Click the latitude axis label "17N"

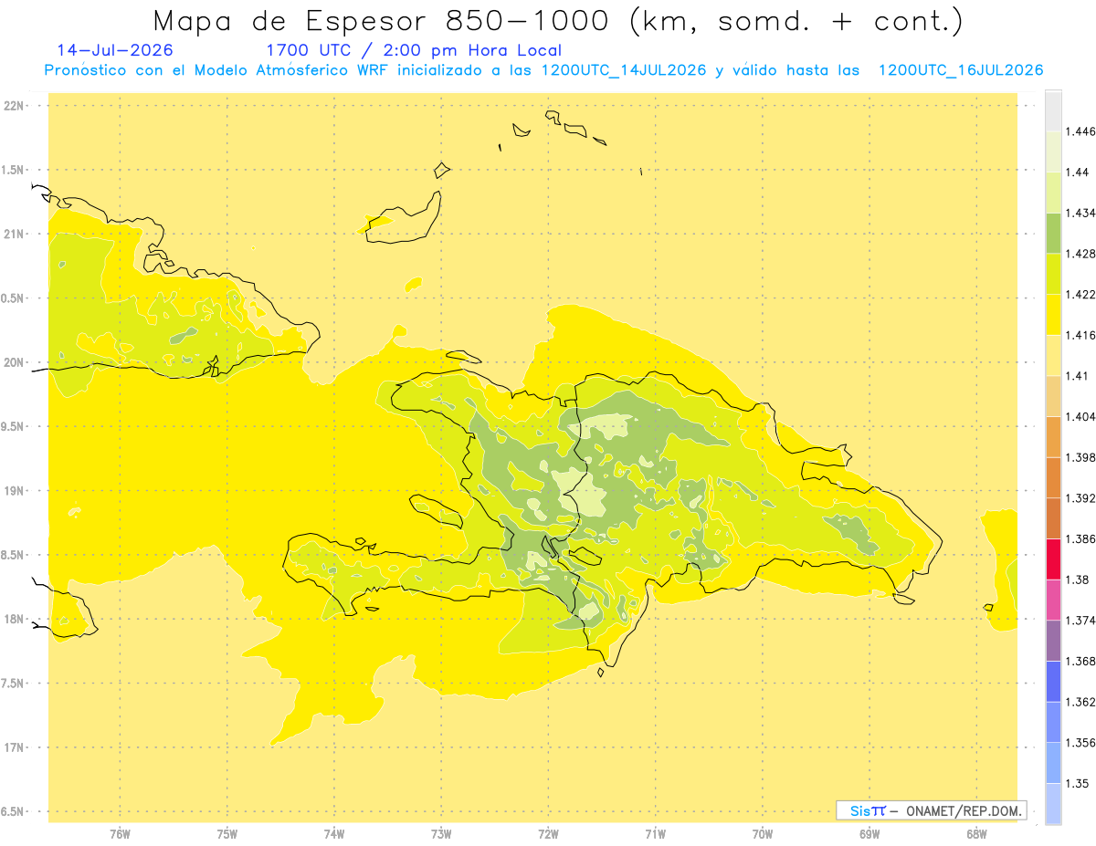14,747
